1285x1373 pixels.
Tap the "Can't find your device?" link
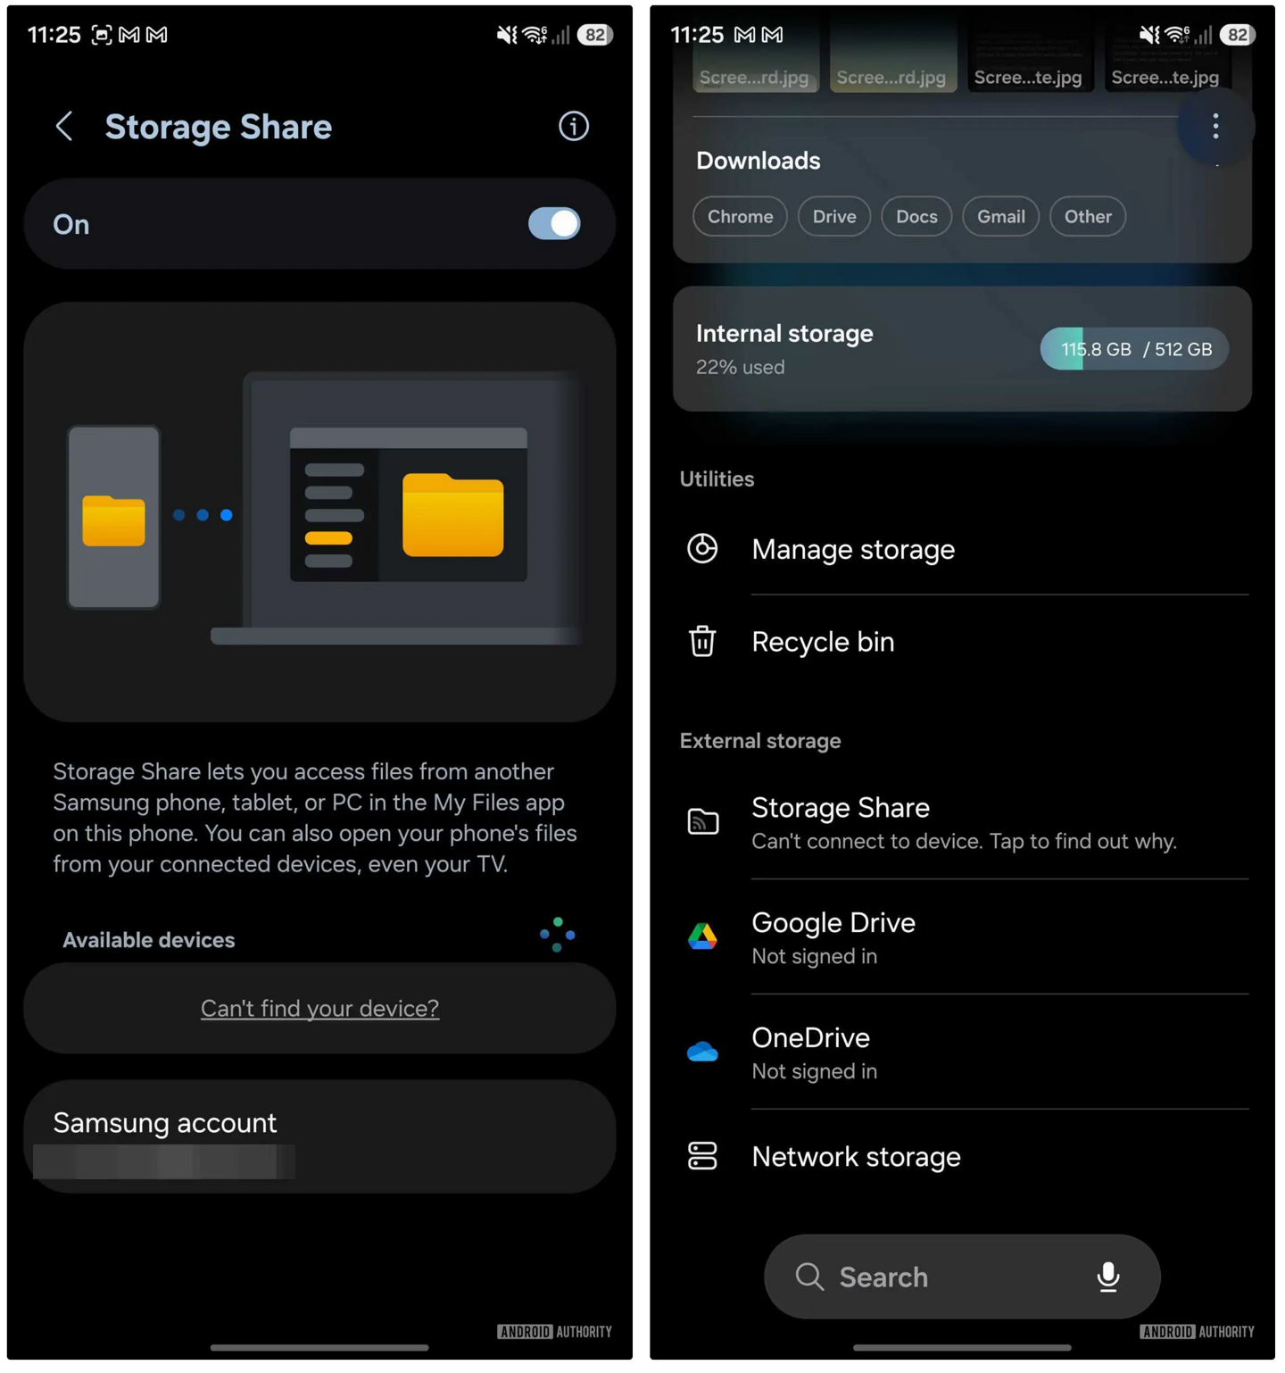319,1008
